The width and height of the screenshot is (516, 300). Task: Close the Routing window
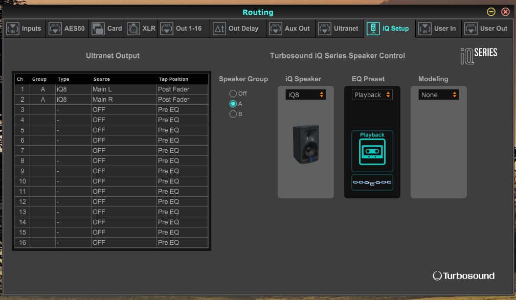(505, 12)
